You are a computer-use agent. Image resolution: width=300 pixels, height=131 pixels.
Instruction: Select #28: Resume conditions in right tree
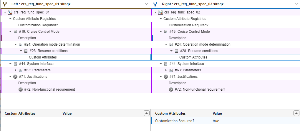tap(199, 51)
